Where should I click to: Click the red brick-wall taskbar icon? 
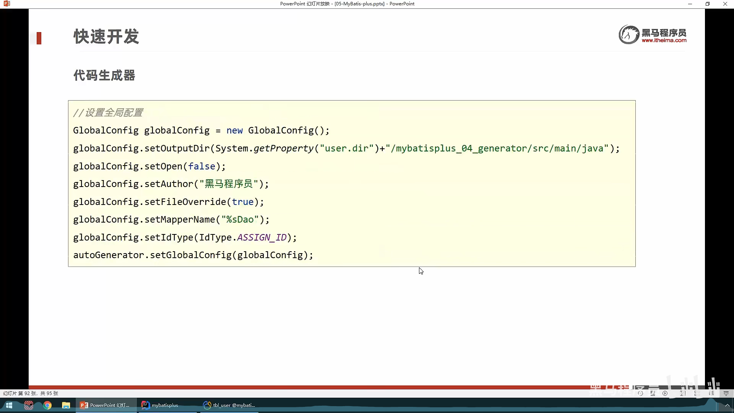click(x=29, y=405)
